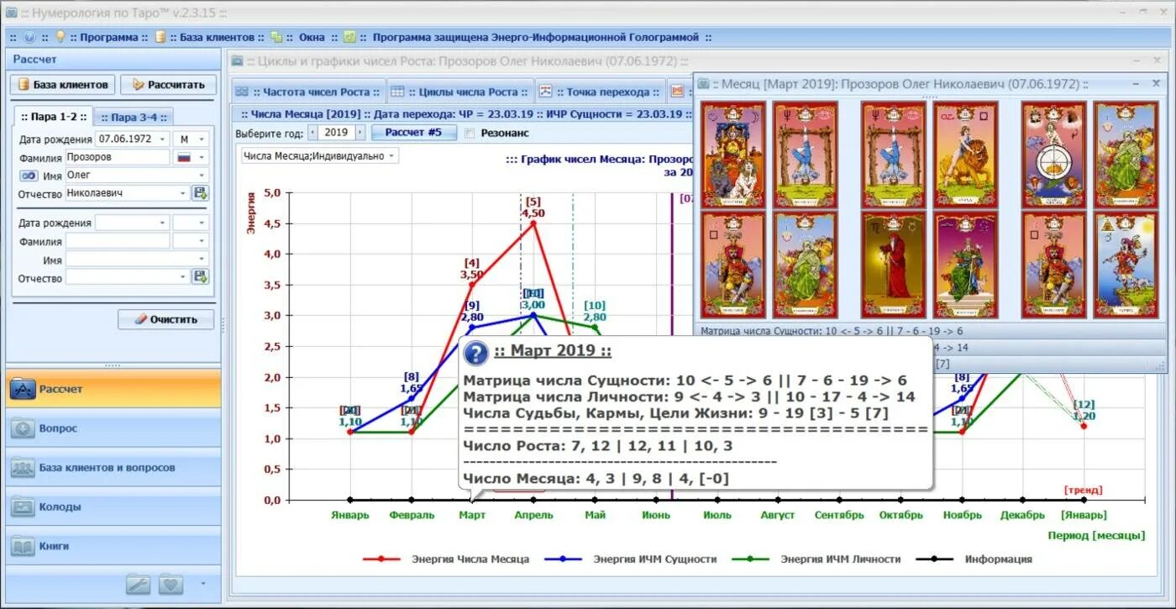Click the help icon in top toolbar
1176x609 pixels.
pos(29,37)
